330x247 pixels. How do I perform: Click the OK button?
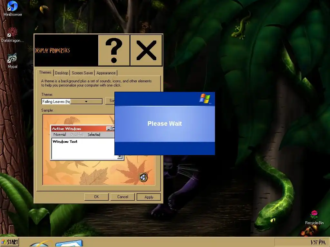click(96, 197)
